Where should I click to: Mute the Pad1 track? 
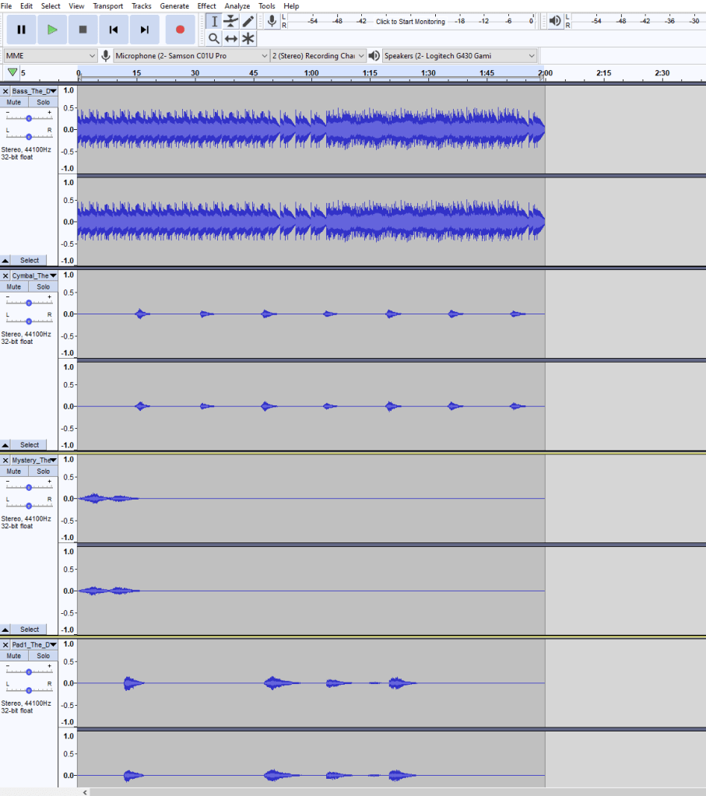click(x=14, y=656)
